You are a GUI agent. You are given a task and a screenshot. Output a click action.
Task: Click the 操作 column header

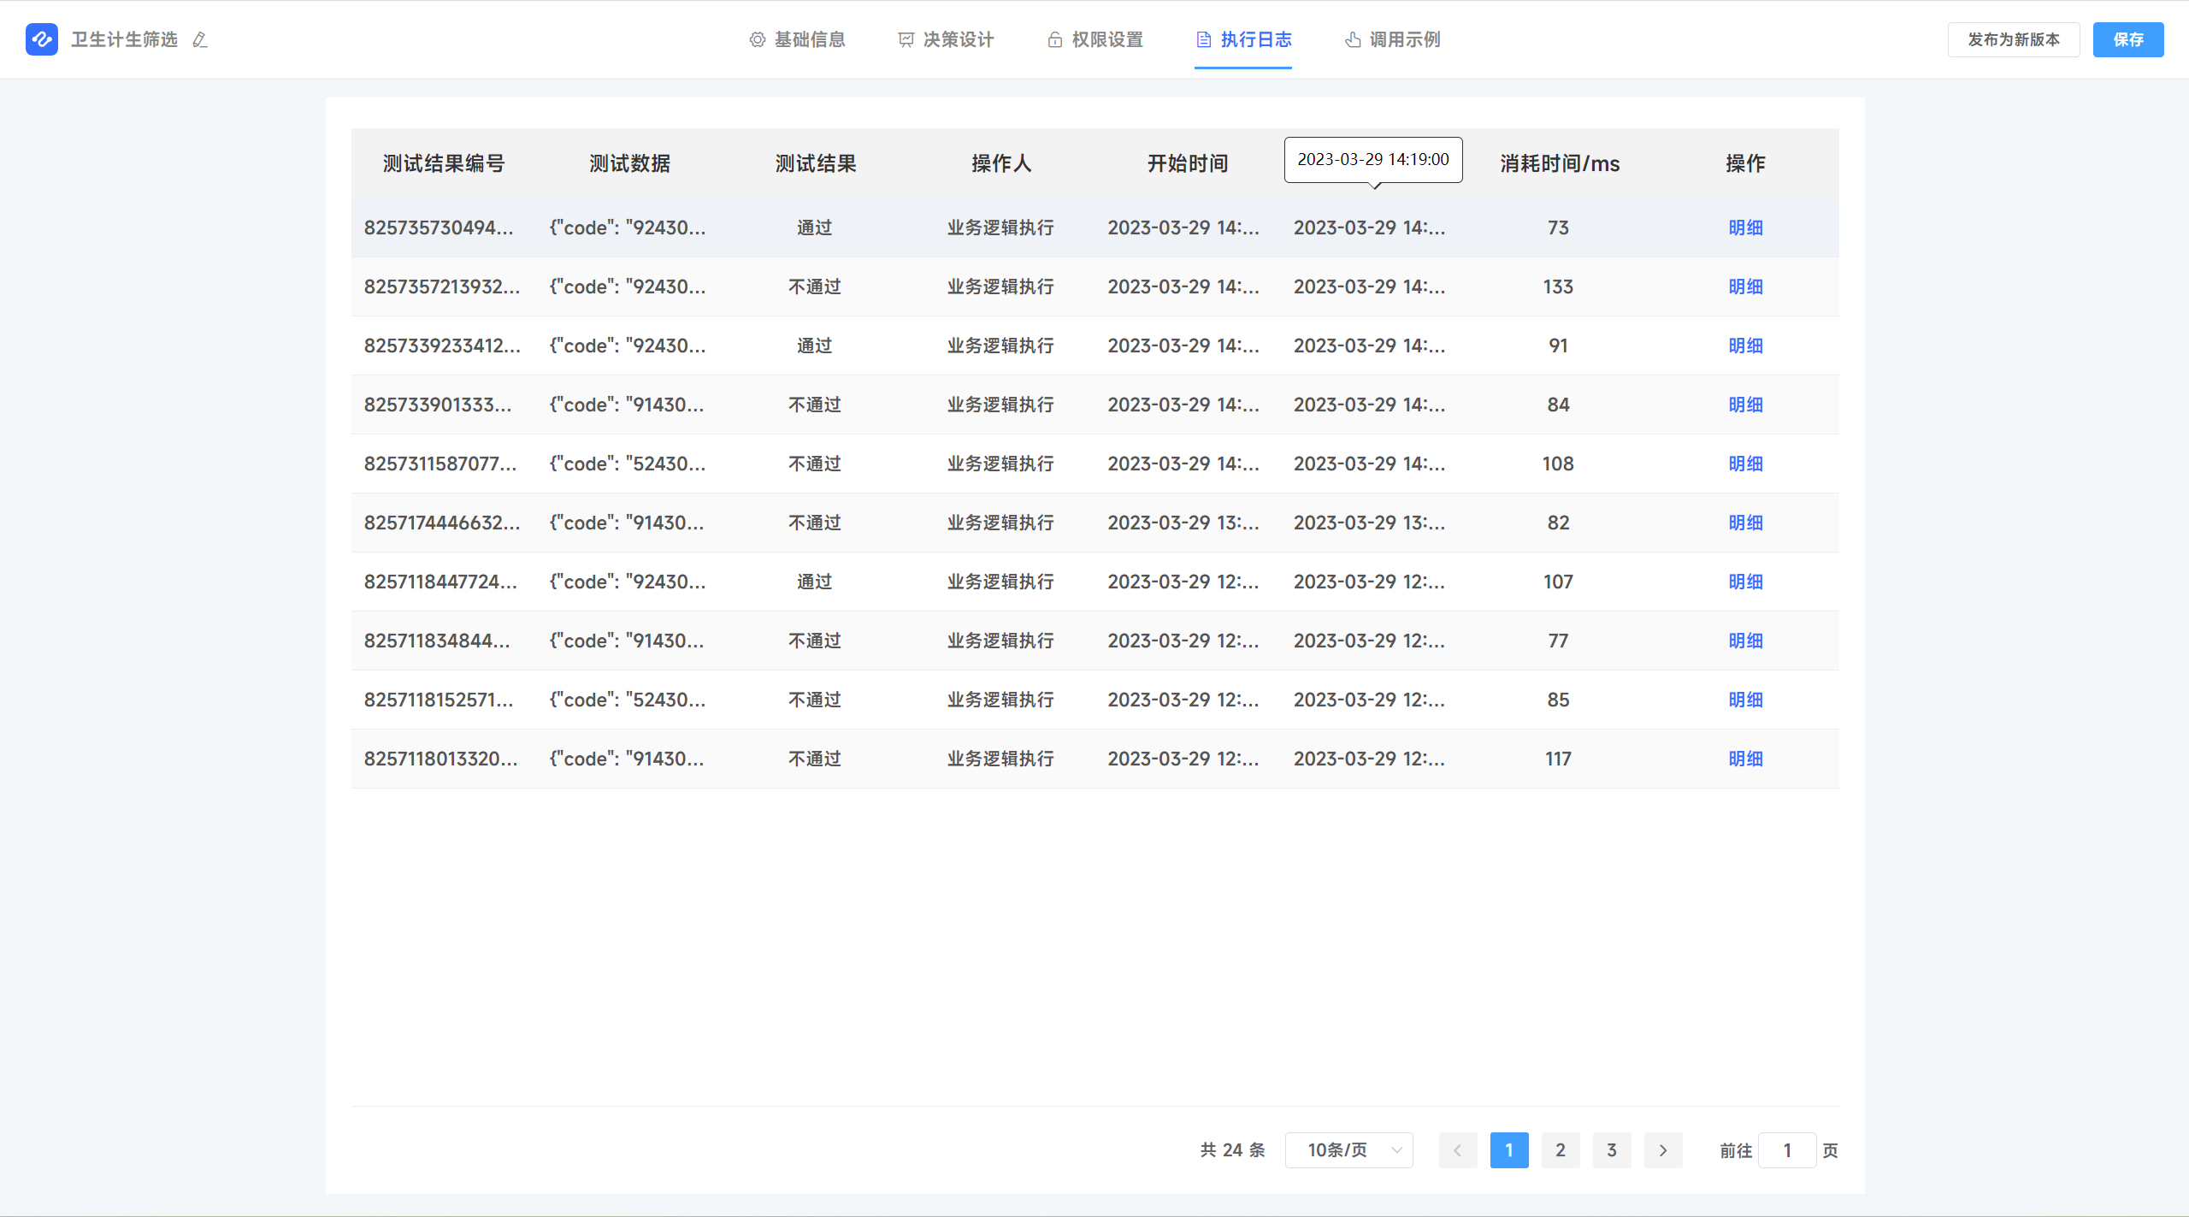click(1745, 163)
